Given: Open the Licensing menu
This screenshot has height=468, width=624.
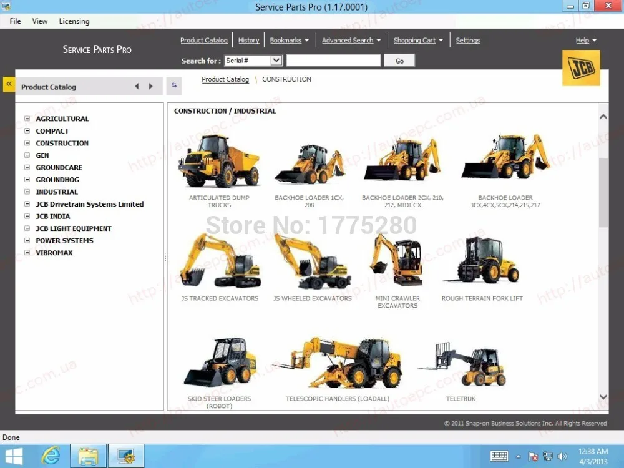Looking at the screenshot, I should pos(74,21).
